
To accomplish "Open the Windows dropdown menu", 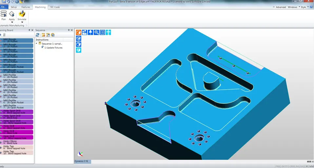I will tap(293, 7).
